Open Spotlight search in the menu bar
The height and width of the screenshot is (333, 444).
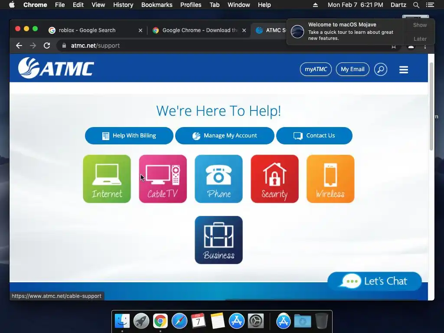coord(416,5)
